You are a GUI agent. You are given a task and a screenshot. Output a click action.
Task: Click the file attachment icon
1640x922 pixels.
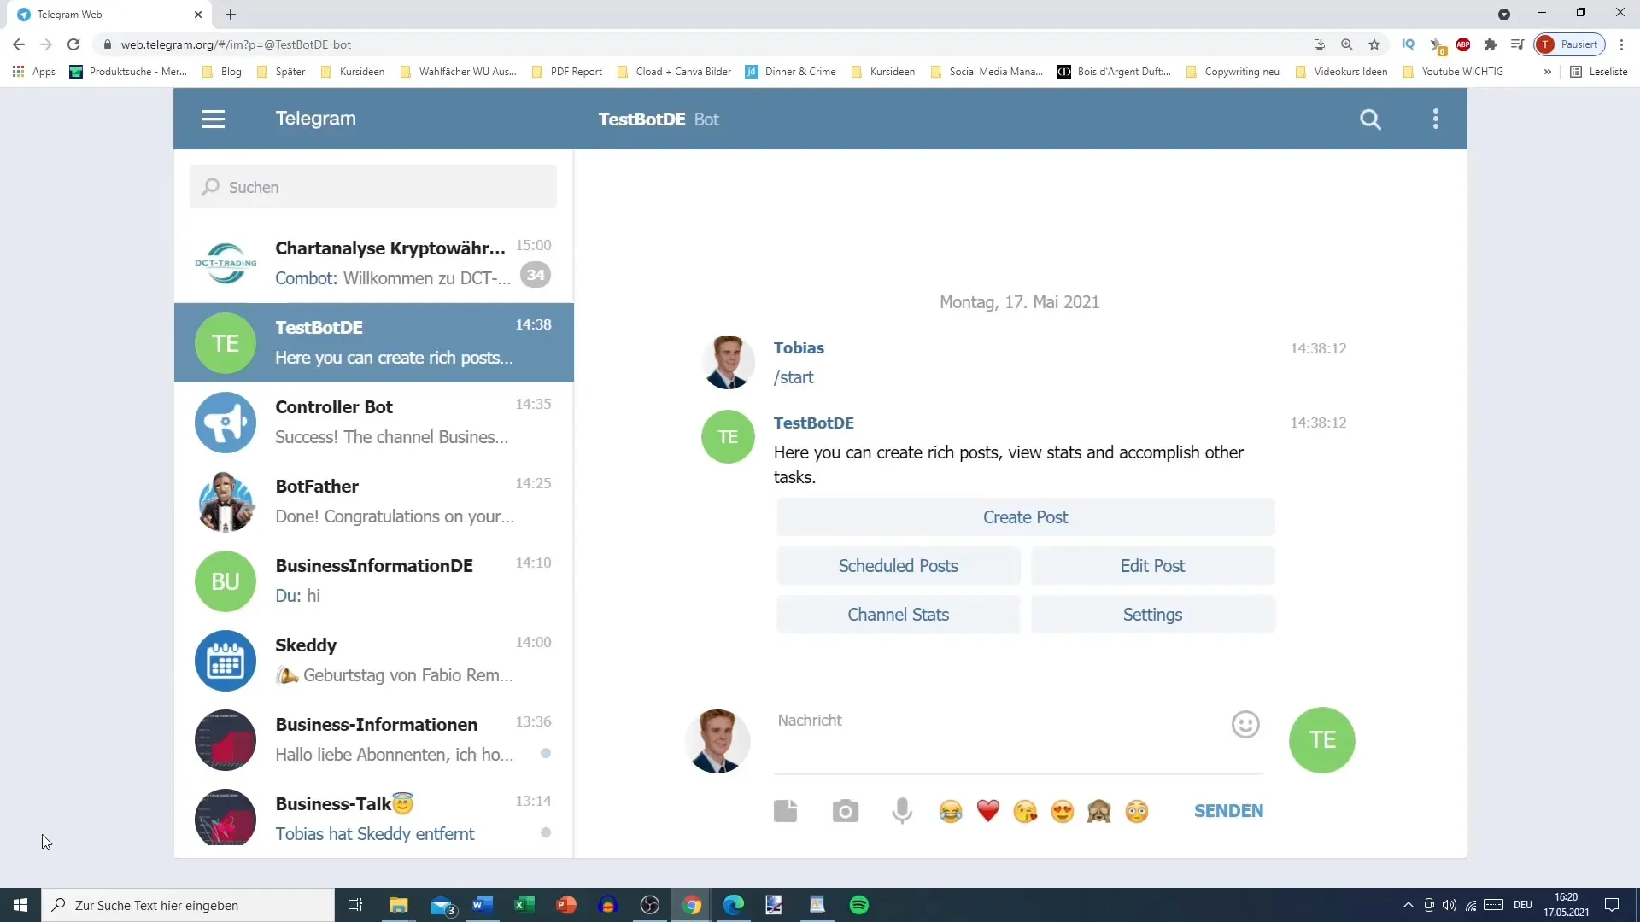[785, 810]
